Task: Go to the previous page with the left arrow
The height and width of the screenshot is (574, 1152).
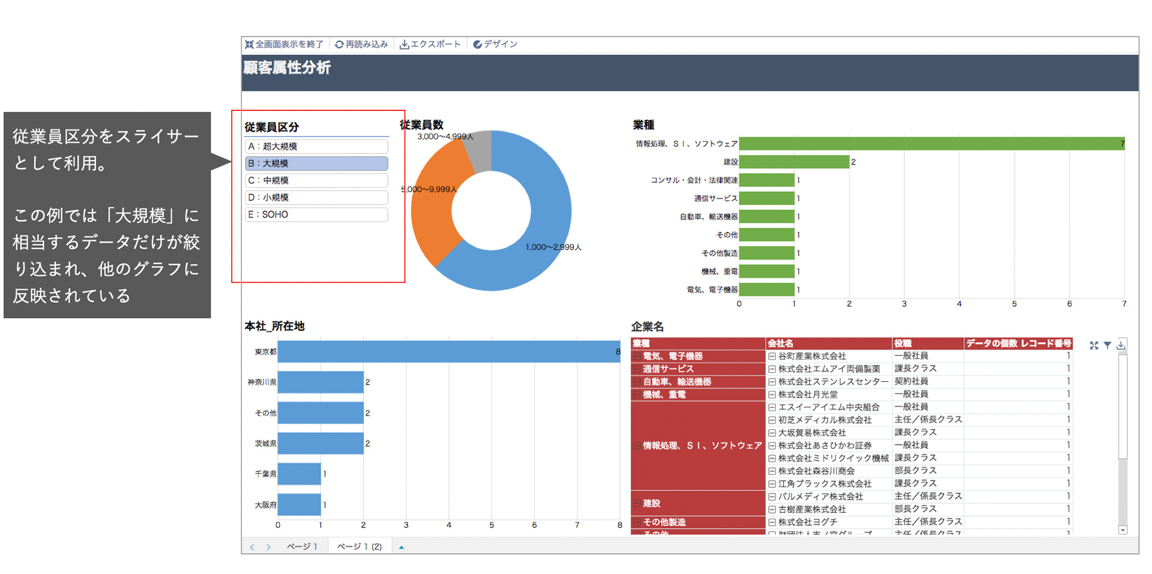Action: point(252,547)
